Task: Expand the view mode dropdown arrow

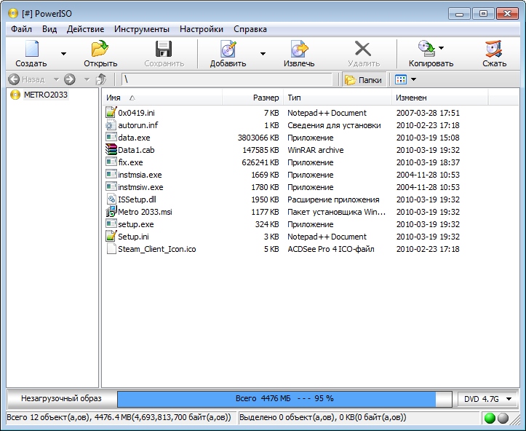Action: point(414,79)
